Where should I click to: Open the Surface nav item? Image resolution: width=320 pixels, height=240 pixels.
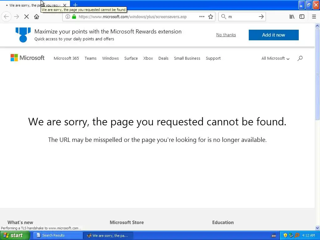[x=131, y=58]
